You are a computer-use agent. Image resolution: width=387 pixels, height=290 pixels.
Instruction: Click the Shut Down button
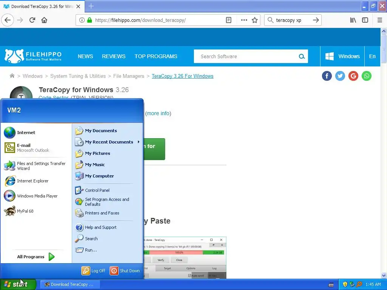pos(125,271)
